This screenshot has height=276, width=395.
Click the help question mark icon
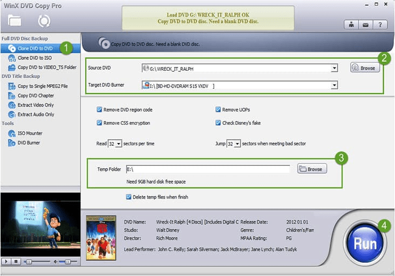click(380, 24)
